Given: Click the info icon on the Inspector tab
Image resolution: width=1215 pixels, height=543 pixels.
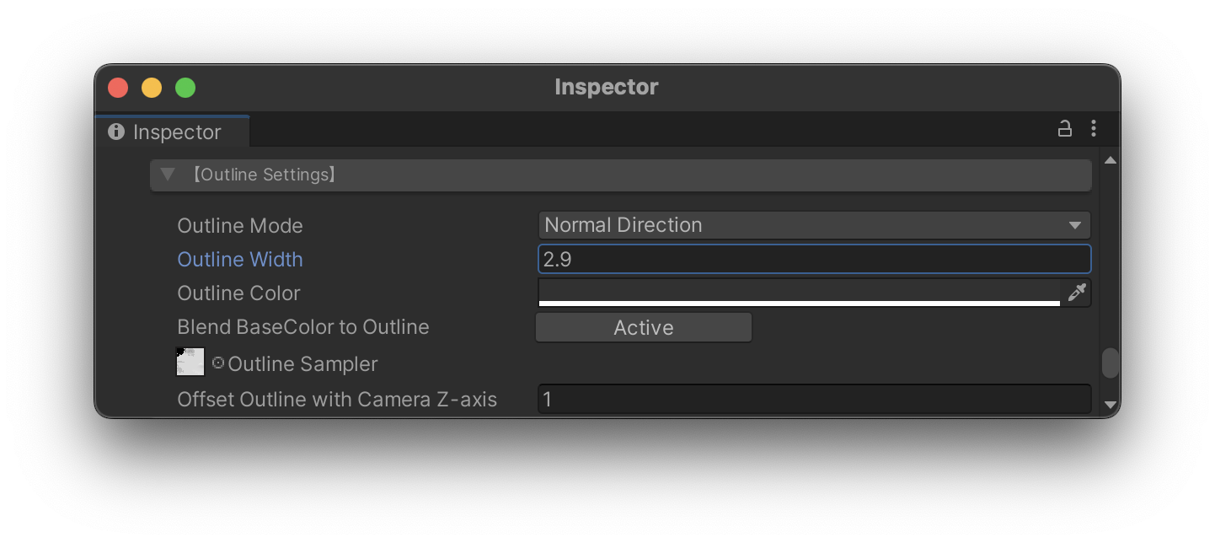Looking at the screenshot, I should coord(117,132).
